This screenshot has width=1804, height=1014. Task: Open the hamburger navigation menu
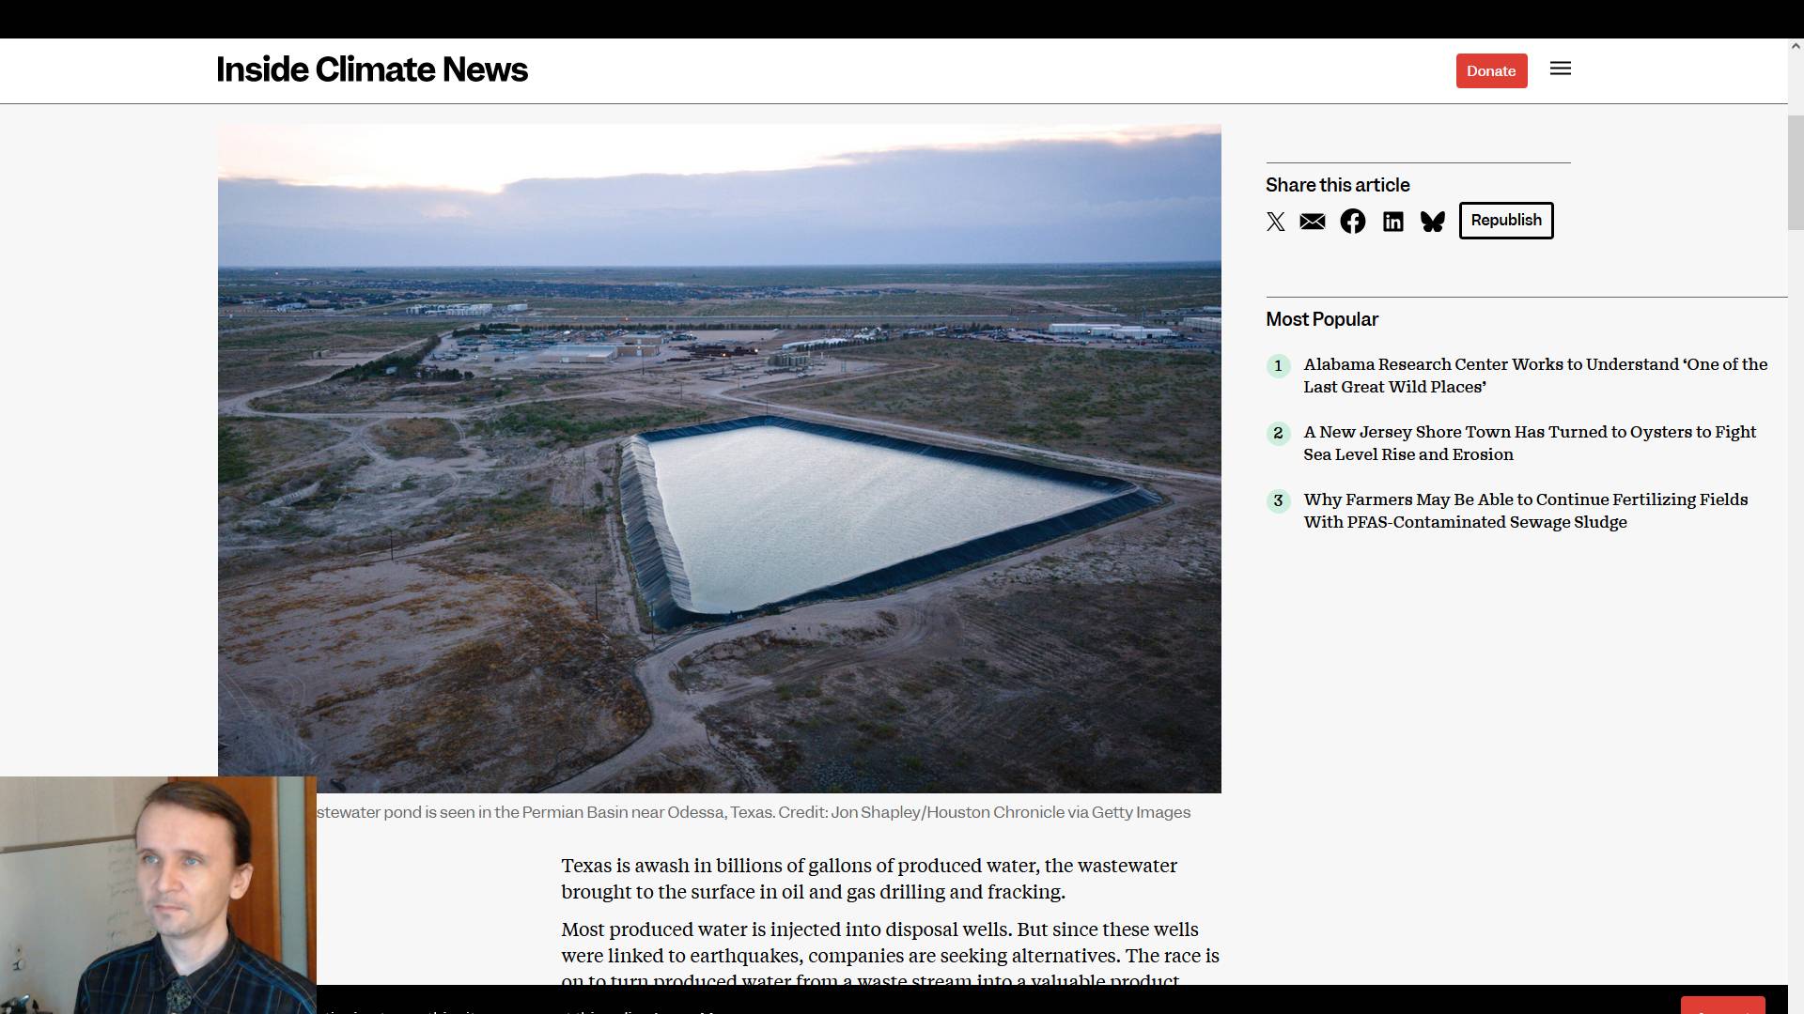1561,69
